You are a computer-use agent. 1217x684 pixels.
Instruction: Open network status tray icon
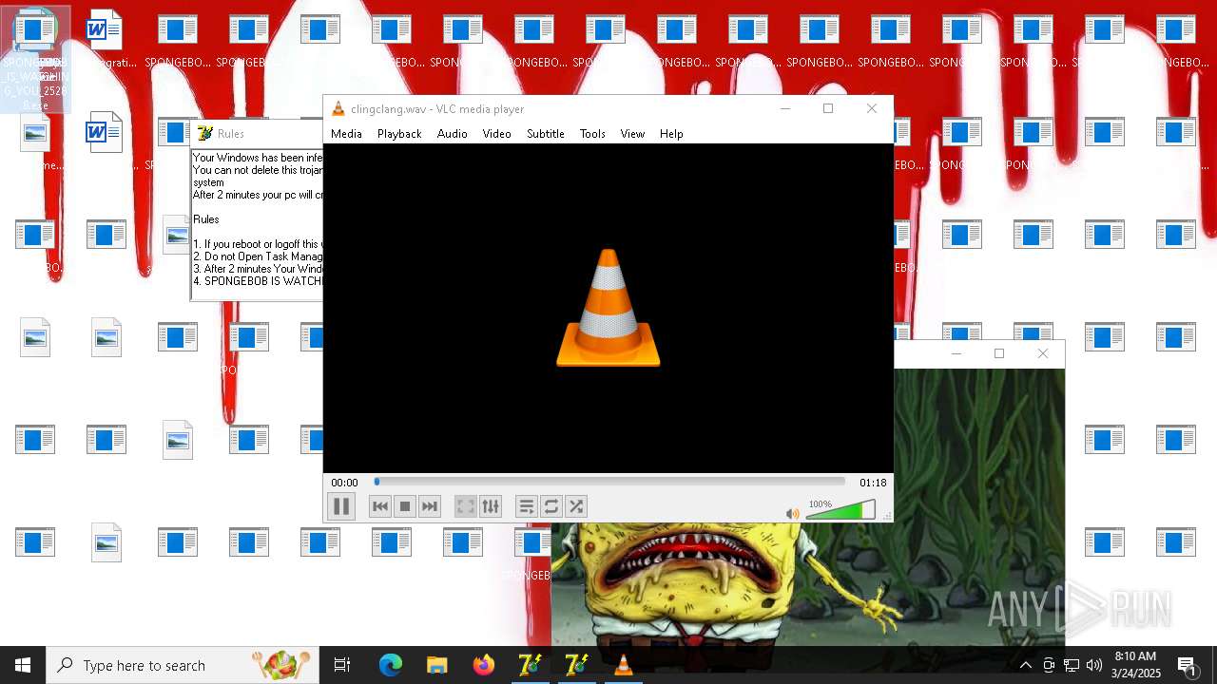click(1072, 665)
